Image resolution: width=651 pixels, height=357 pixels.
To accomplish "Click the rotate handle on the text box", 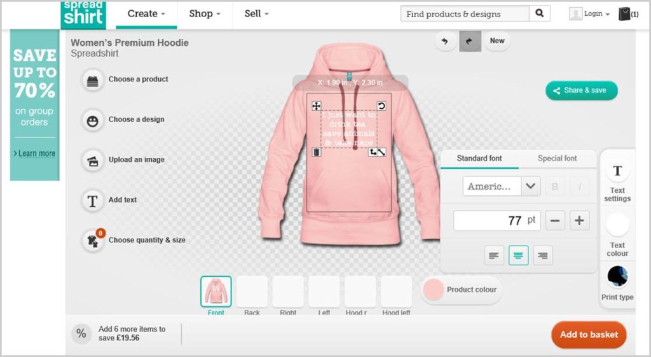I will click(381, 106).
